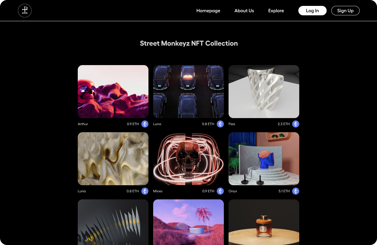Screen dimensions: 377x245
Task: Open the perfume bottle artwork
Action: (x=264, y=222)
